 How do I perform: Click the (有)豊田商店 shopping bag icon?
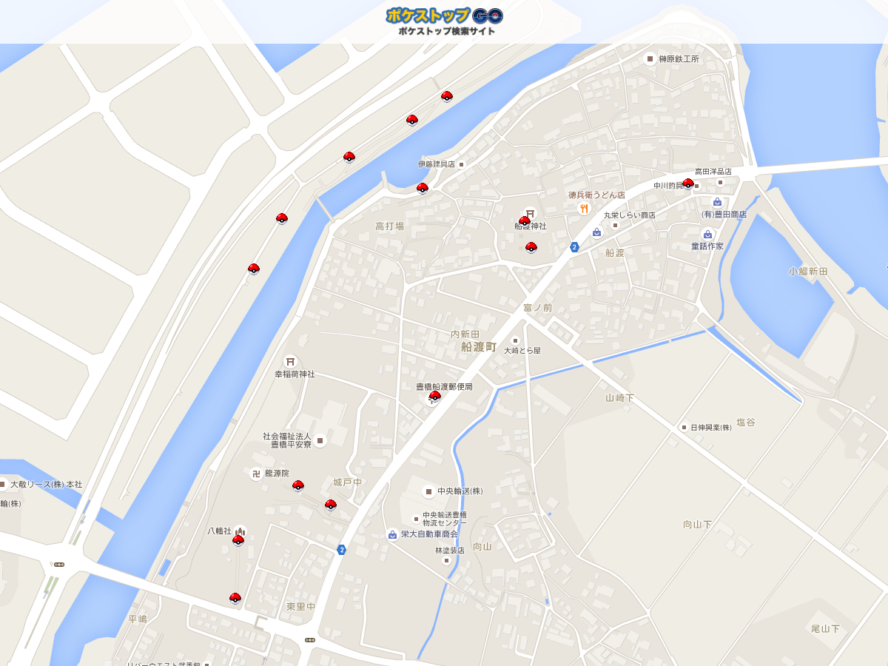click(x=717, y=202)
